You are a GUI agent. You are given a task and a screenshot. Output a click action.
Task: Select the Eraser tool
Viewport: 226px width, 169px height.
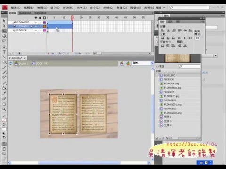4,99
